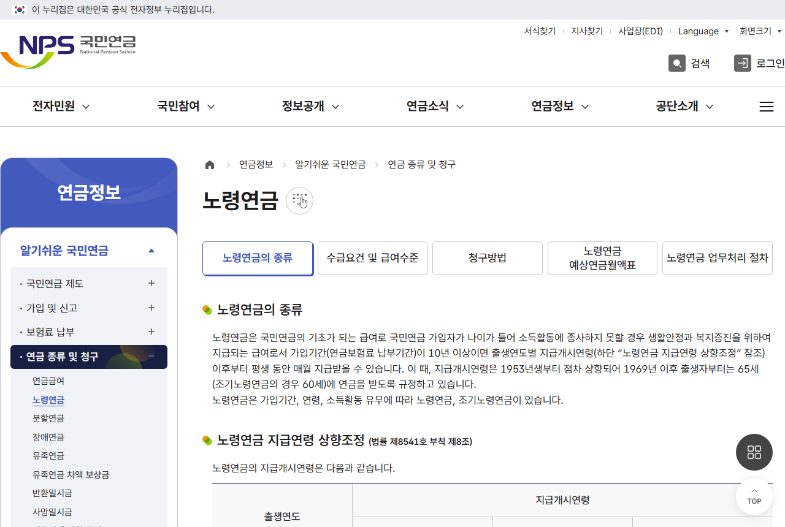The height and width of the screenshot is (527, 785).
Task: Collapse the 알기쉬운 국민연금 section arrow
Action: tap(151, 251)
